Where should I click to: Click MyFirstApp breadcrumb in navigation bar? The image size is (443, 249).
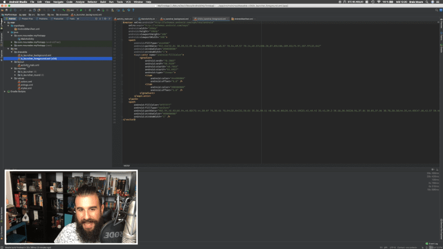[x=9, y=14]
